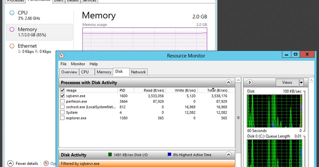Click the Resource Monitor title bar icon
This screenshot has width=319, height=167.
click(62, 56)
